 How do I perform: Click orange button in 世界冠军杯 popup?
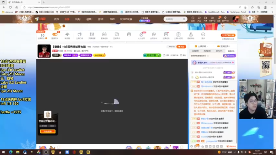pyautogui.click(x=48, y=131)
